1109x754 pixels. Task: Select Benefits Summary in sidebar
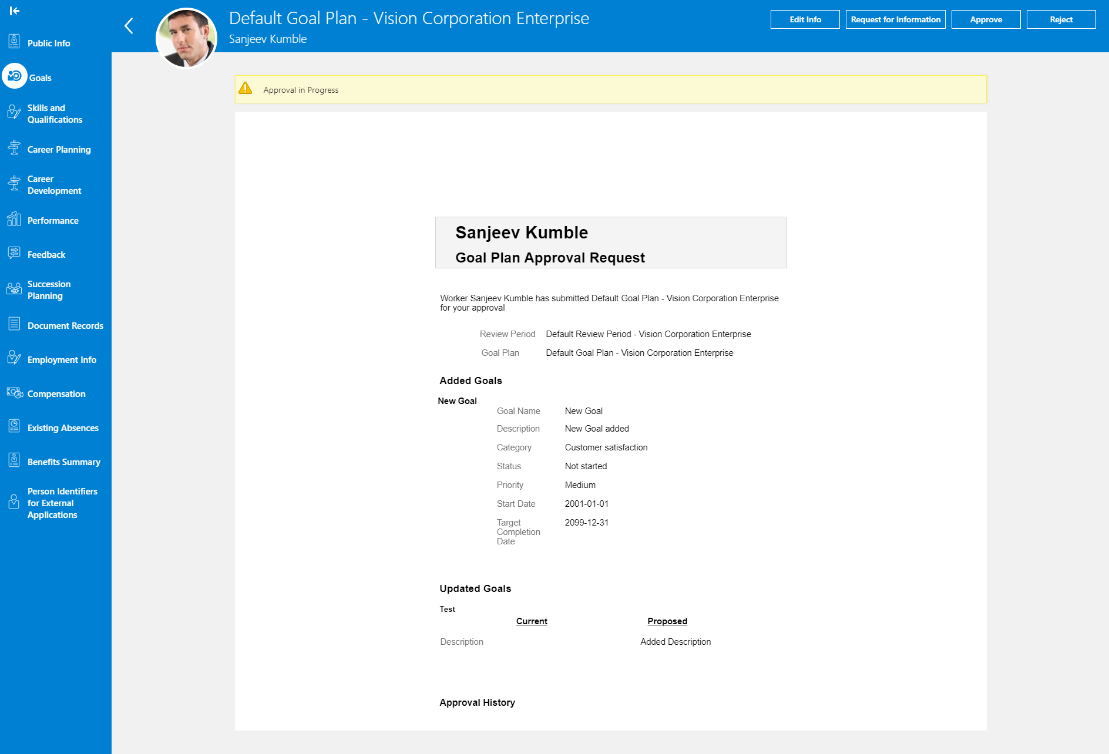[63, 462]
